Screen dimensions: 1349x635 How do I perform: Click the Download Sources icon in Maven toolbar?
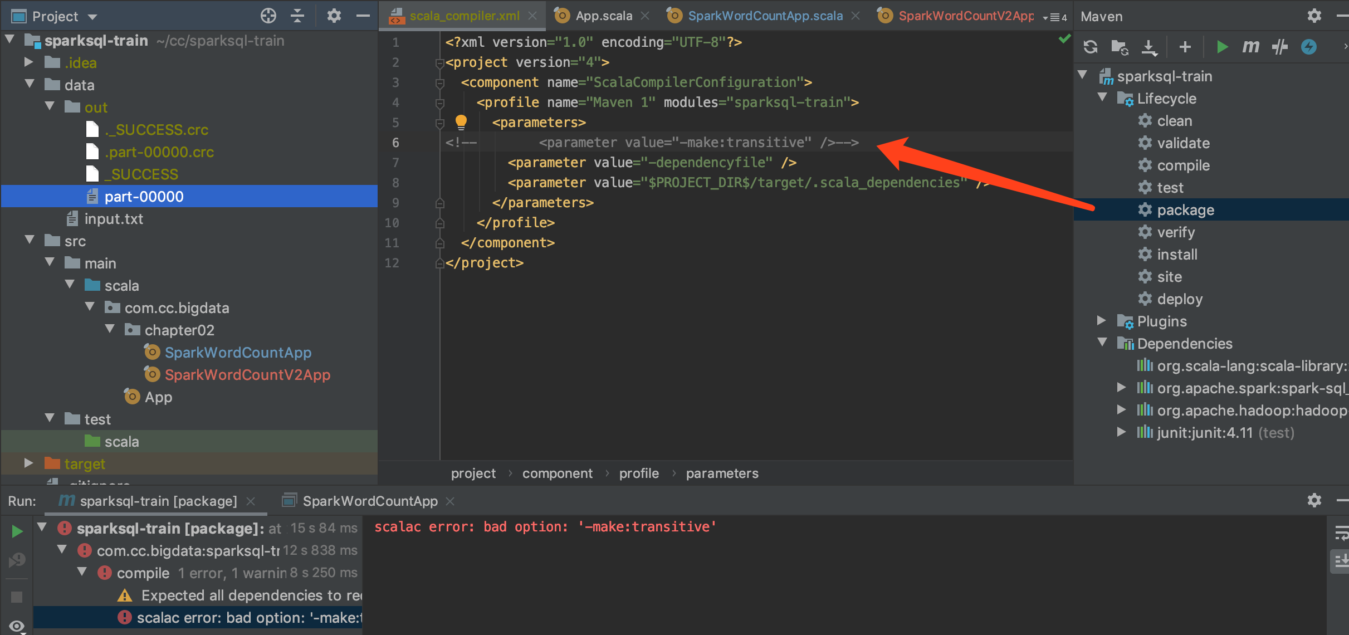(x=1149, y=47)
